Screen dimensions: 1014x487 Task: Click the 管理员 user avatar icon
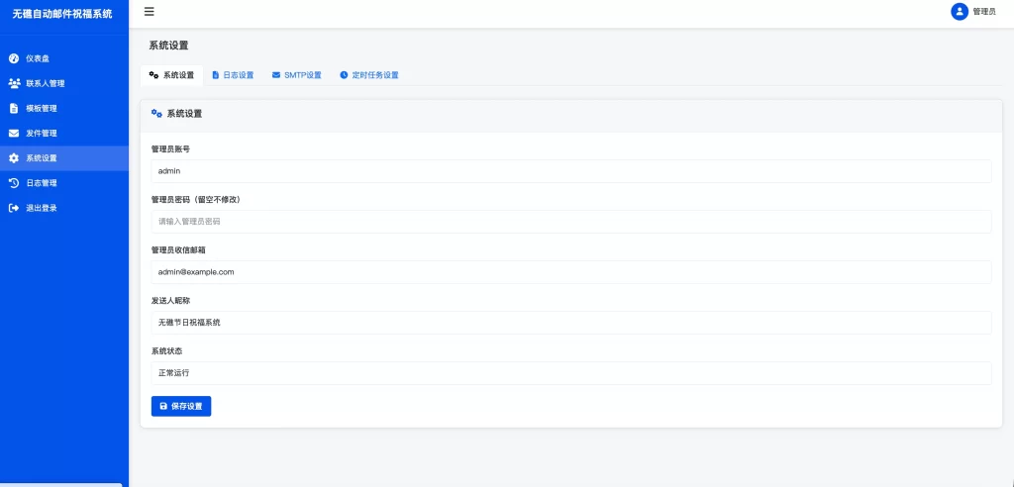click(x=959, y=12)
